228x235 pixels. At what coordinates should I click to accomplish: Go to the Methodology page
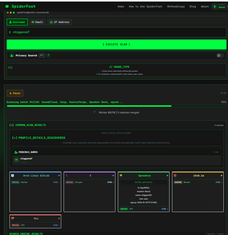(x=176, y=6)
